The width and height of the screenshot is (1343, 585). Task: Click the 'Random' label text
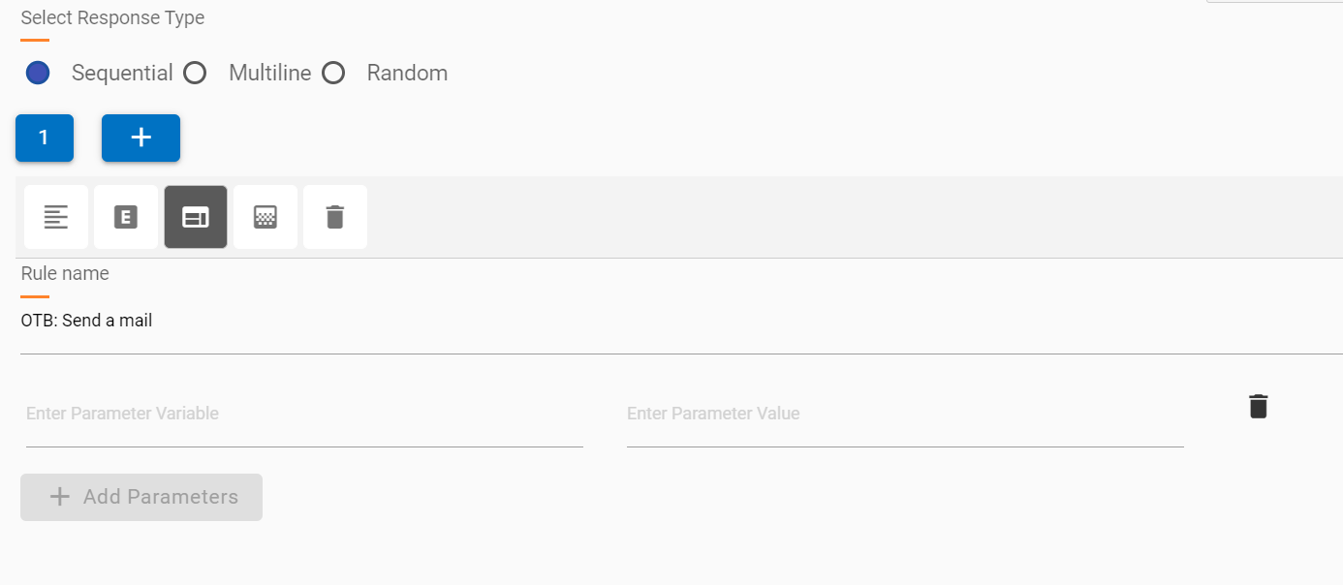(407, 73)
